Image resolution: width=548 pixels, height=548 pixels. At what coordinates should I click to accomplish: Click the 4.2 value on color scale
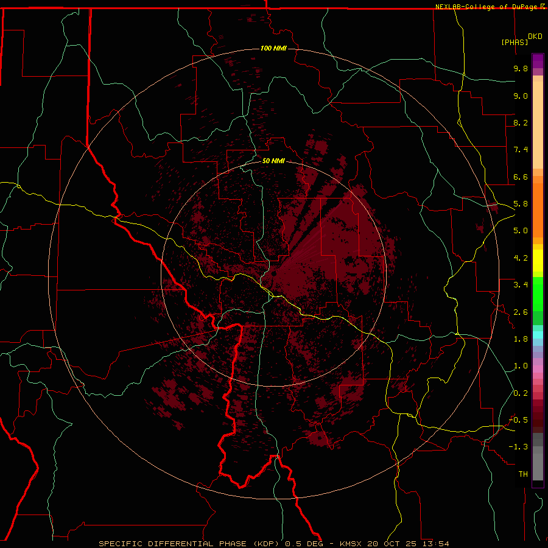(x=521, y=258)
